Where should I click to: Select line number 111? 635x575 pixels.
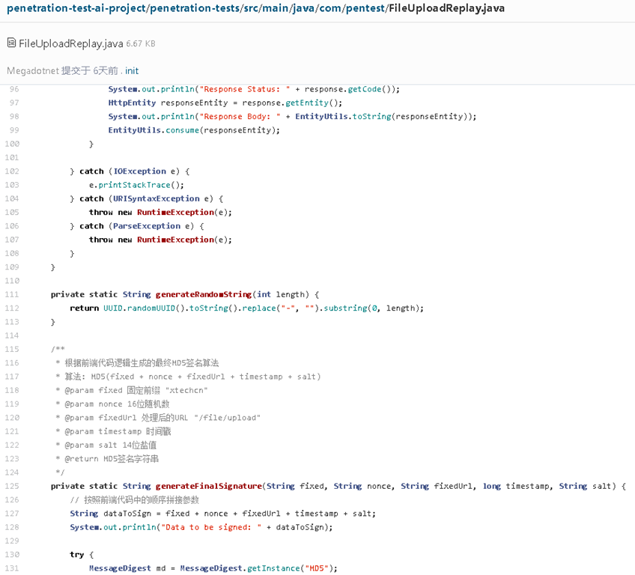coord(12,294)
